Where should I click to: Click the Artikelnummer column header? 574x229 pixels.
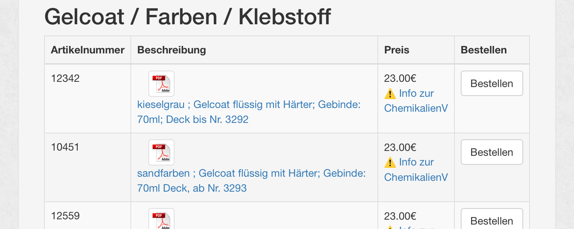(88, 50)
